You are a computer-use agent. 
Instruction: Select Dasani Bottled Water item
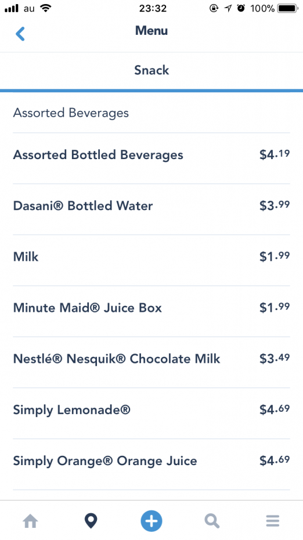point(151,209)
